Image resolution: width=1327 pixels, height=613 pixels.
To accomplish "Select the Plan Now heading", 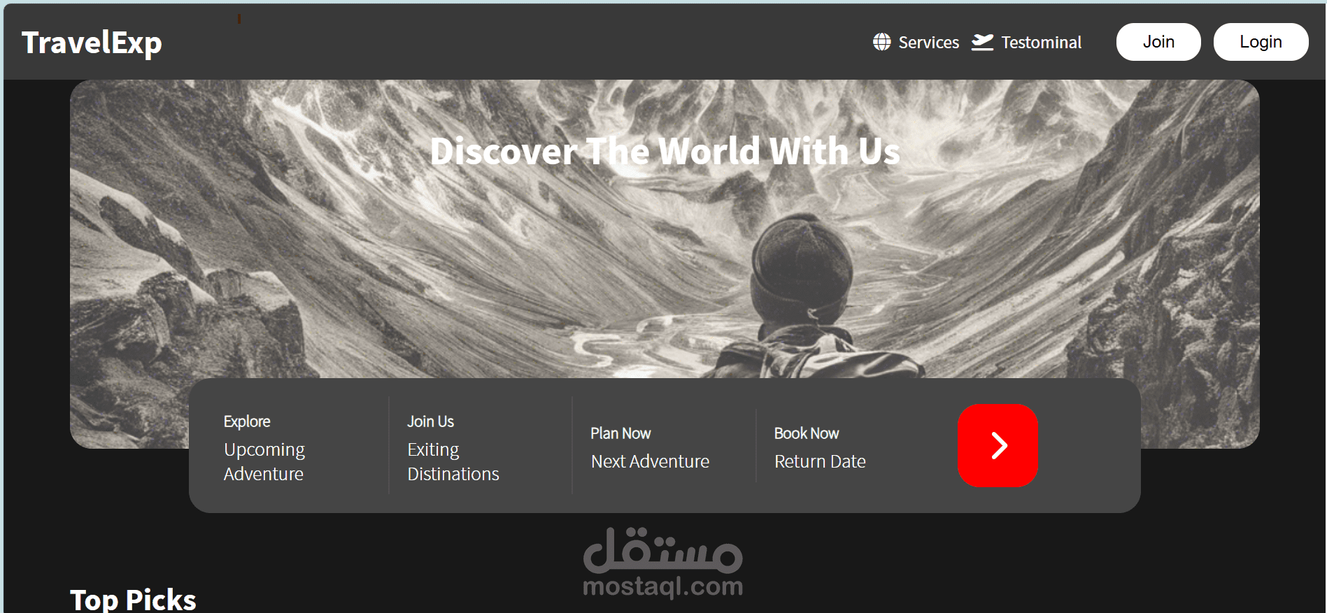I will pos(620,433).
